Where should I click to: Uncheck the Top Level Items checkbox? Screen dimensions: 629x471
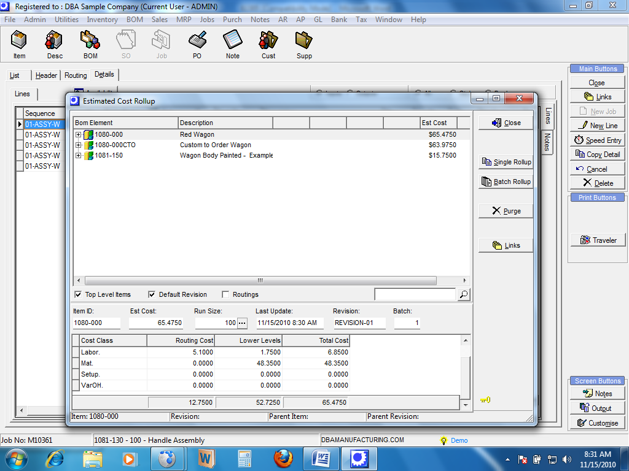pyautogui.click(x=78, y=294)
